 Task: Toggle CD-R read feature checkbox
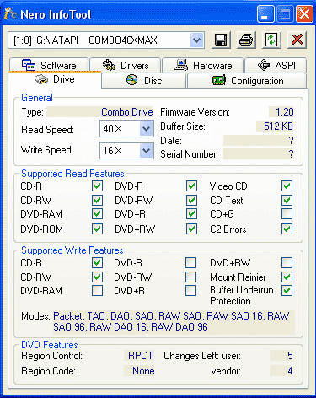(x=97, y=186)
